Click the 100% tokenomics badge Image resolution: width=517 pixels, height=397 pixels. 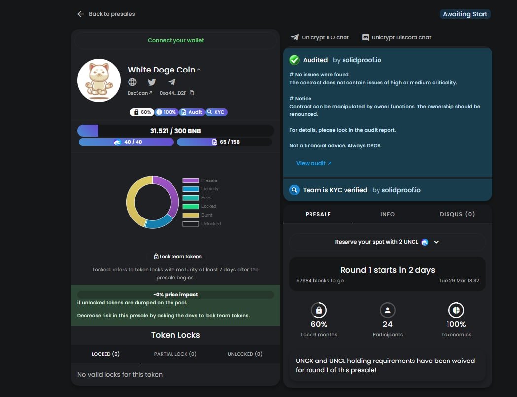pos(166,112)
